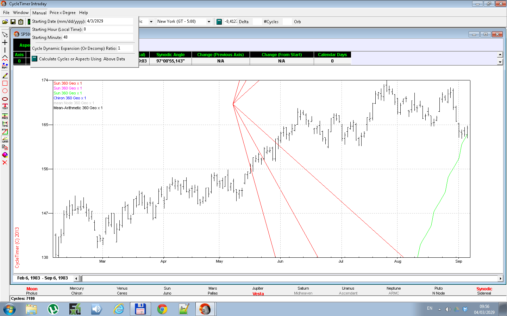Open the Help menu
The height and width of the screenshot is (316, 507).
click(83, 13)
